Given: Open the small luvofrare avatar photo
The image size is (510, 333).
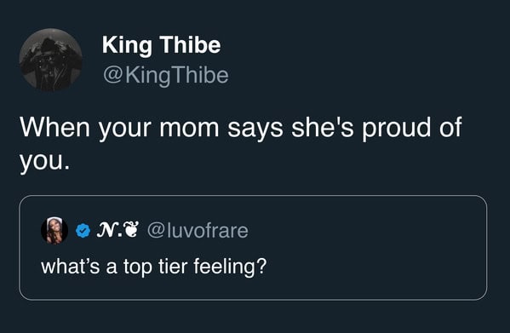Looking at the screenshot, I should point(54,230).
